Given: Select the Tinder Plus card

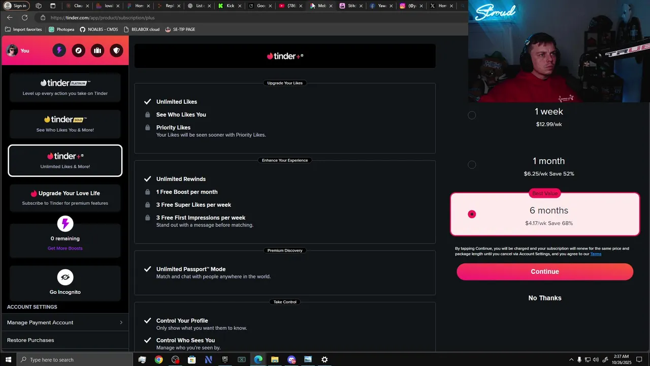Looking at the screenshot, I should tap(65, 161).
